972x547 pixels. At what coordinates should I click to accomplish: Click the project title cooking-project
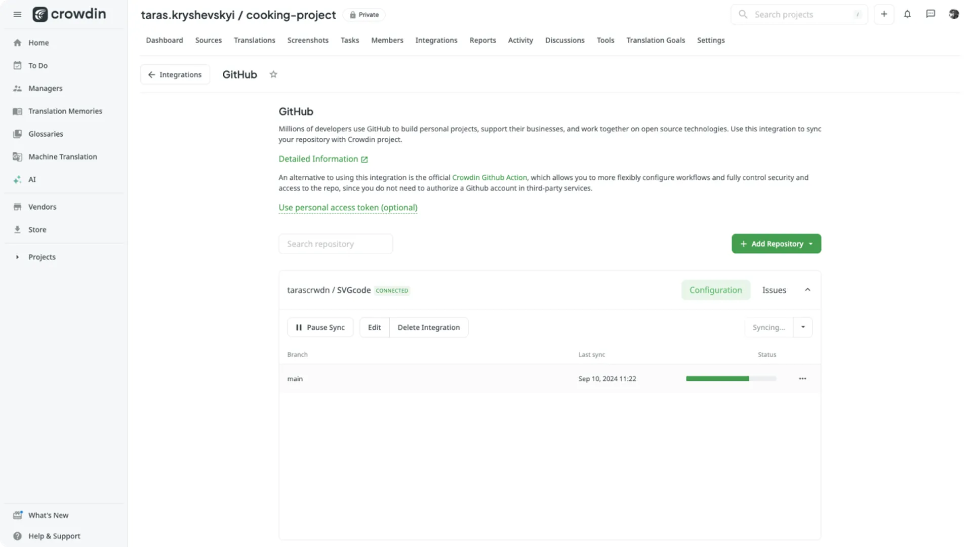pyautogui.click(x=291, y=15)
